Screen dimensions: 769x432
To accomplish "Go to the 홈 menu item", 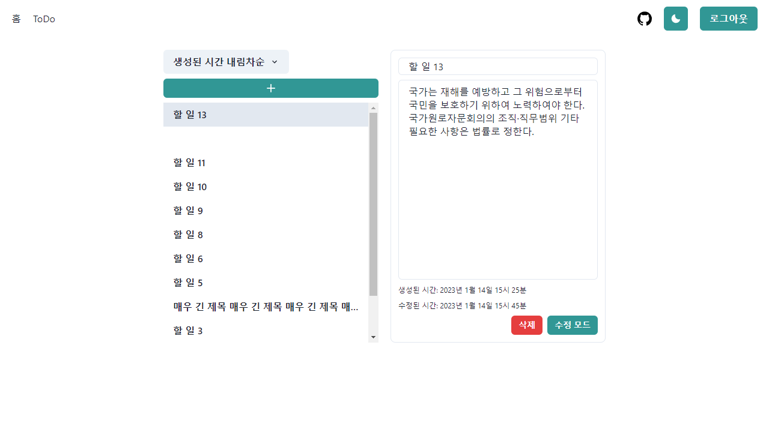I will (x=16, y=19).
